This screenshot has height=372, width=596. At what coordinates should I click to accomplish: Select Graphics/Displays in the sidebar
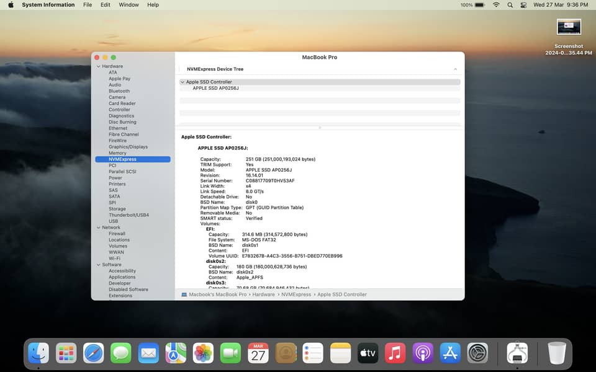click(x=128, y=147)
